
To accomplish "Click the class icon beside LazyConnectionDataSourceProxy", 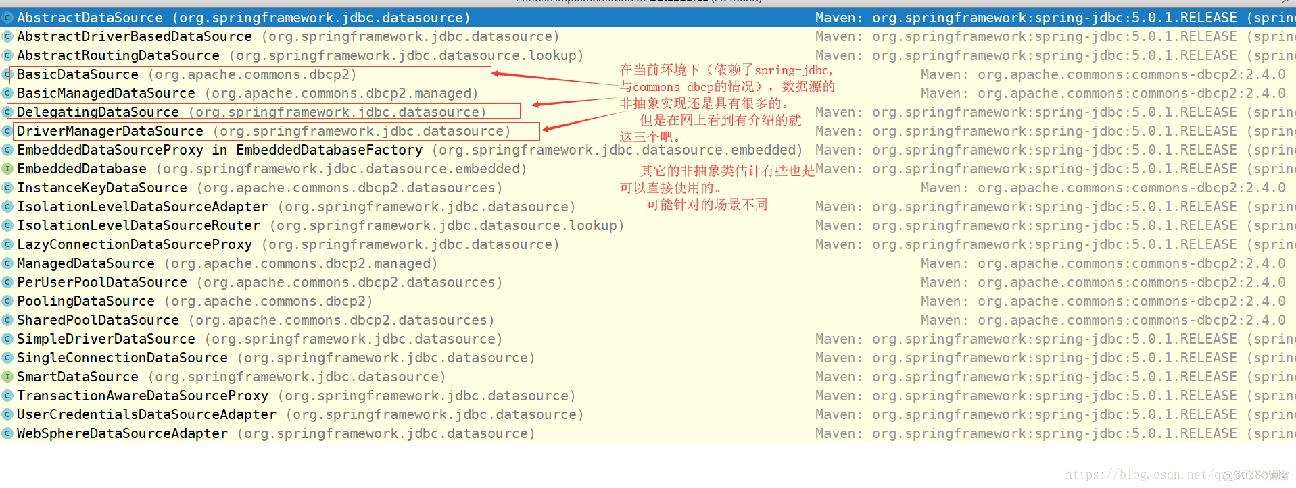I will pos(7,244).
